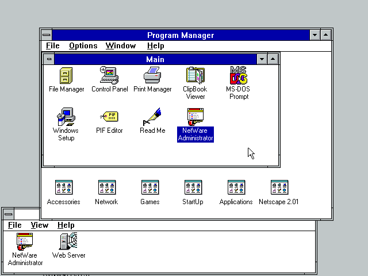Click the Program Manager title bar
Image resolution: width=368 pixels, height=276 pixels.
point(181,35)
